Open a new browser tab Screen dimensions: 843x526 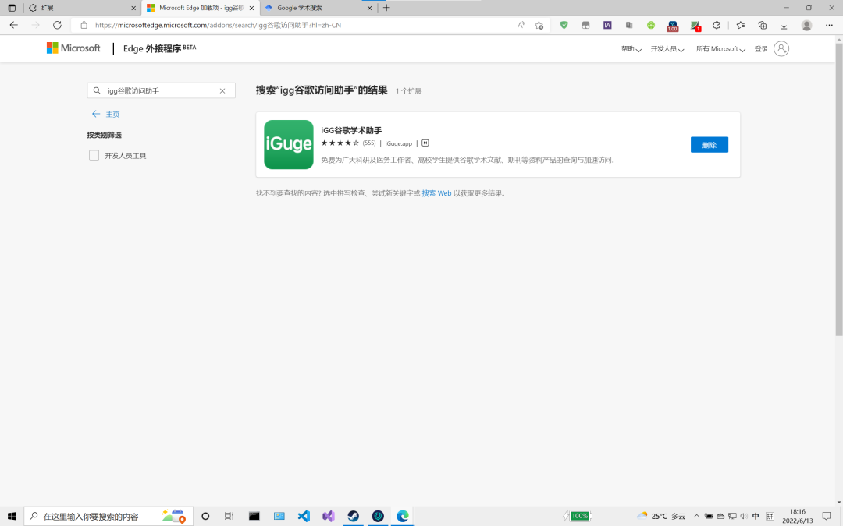point(386,8)
